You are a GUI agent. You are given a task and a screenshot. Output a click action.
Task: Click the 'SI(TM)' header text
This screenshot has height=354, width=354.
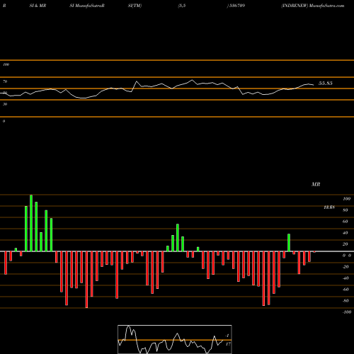(135, 6)
